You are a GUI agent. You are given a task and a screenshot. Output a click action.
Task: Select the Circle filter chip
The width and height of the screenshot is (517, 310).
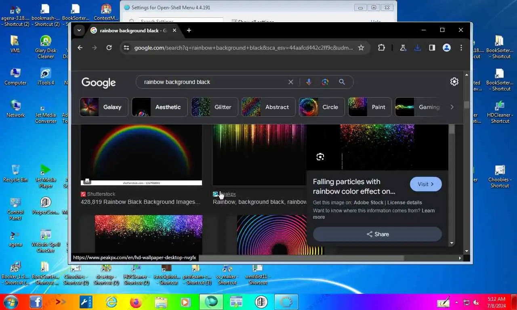(322, 107)
